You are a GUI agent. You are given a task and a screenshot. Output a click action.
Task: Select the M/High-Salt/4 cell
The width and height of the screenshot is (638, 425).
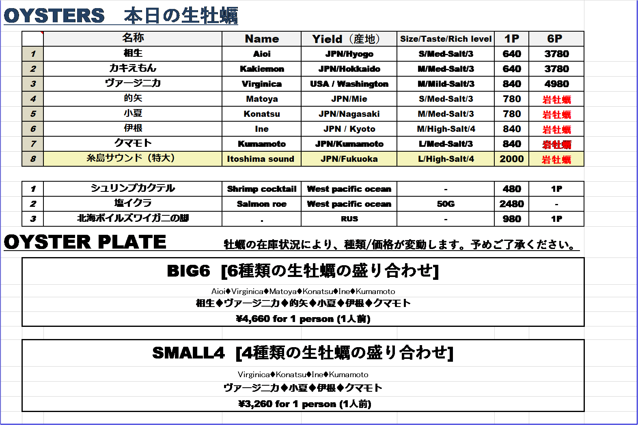[x=446, y=129]
